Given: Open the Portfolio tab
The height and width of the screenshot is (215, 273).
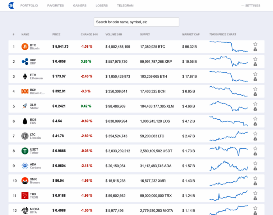Looking at the screenshot, I should click(x=29, y=6).
